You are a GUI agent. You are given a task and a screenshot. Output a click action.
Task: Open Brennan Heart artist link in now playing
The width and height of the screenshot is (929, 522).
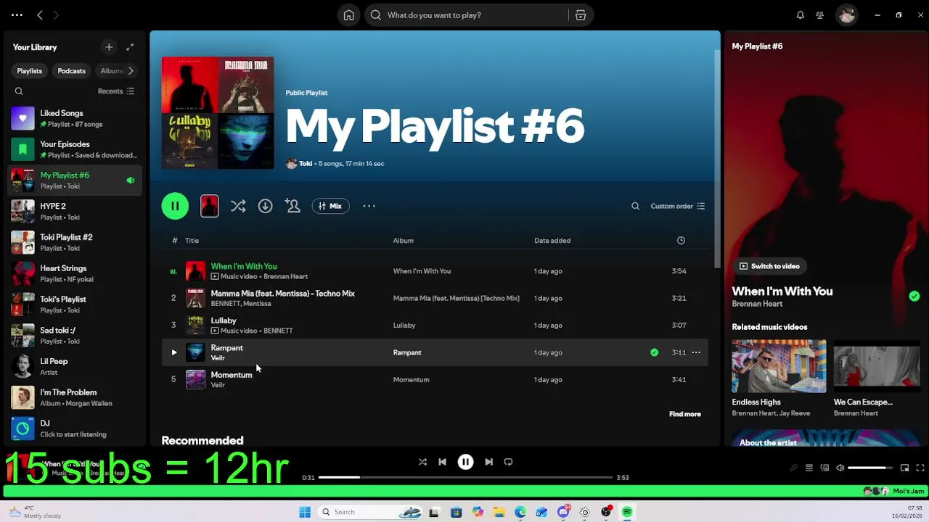tap(757, 304)
